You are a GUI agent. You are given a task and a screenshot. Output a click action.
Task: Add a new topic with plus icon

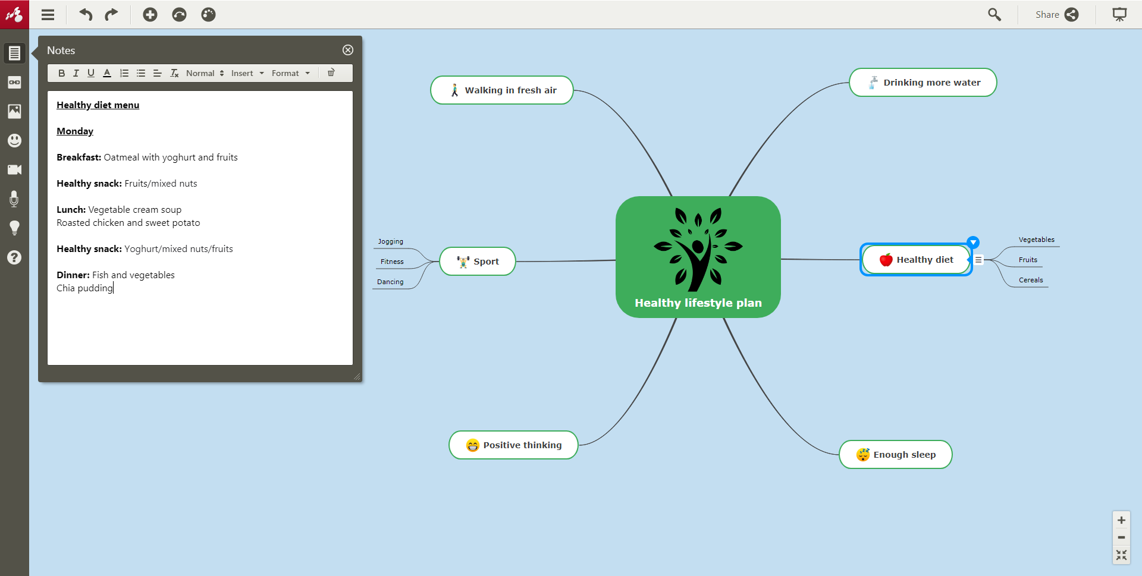(150, 15)
